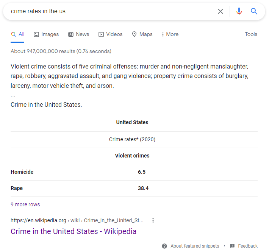Clear the search box with X icon
Image resolution: width=269 pixels, height=251 pixels.
pos(221,11)
